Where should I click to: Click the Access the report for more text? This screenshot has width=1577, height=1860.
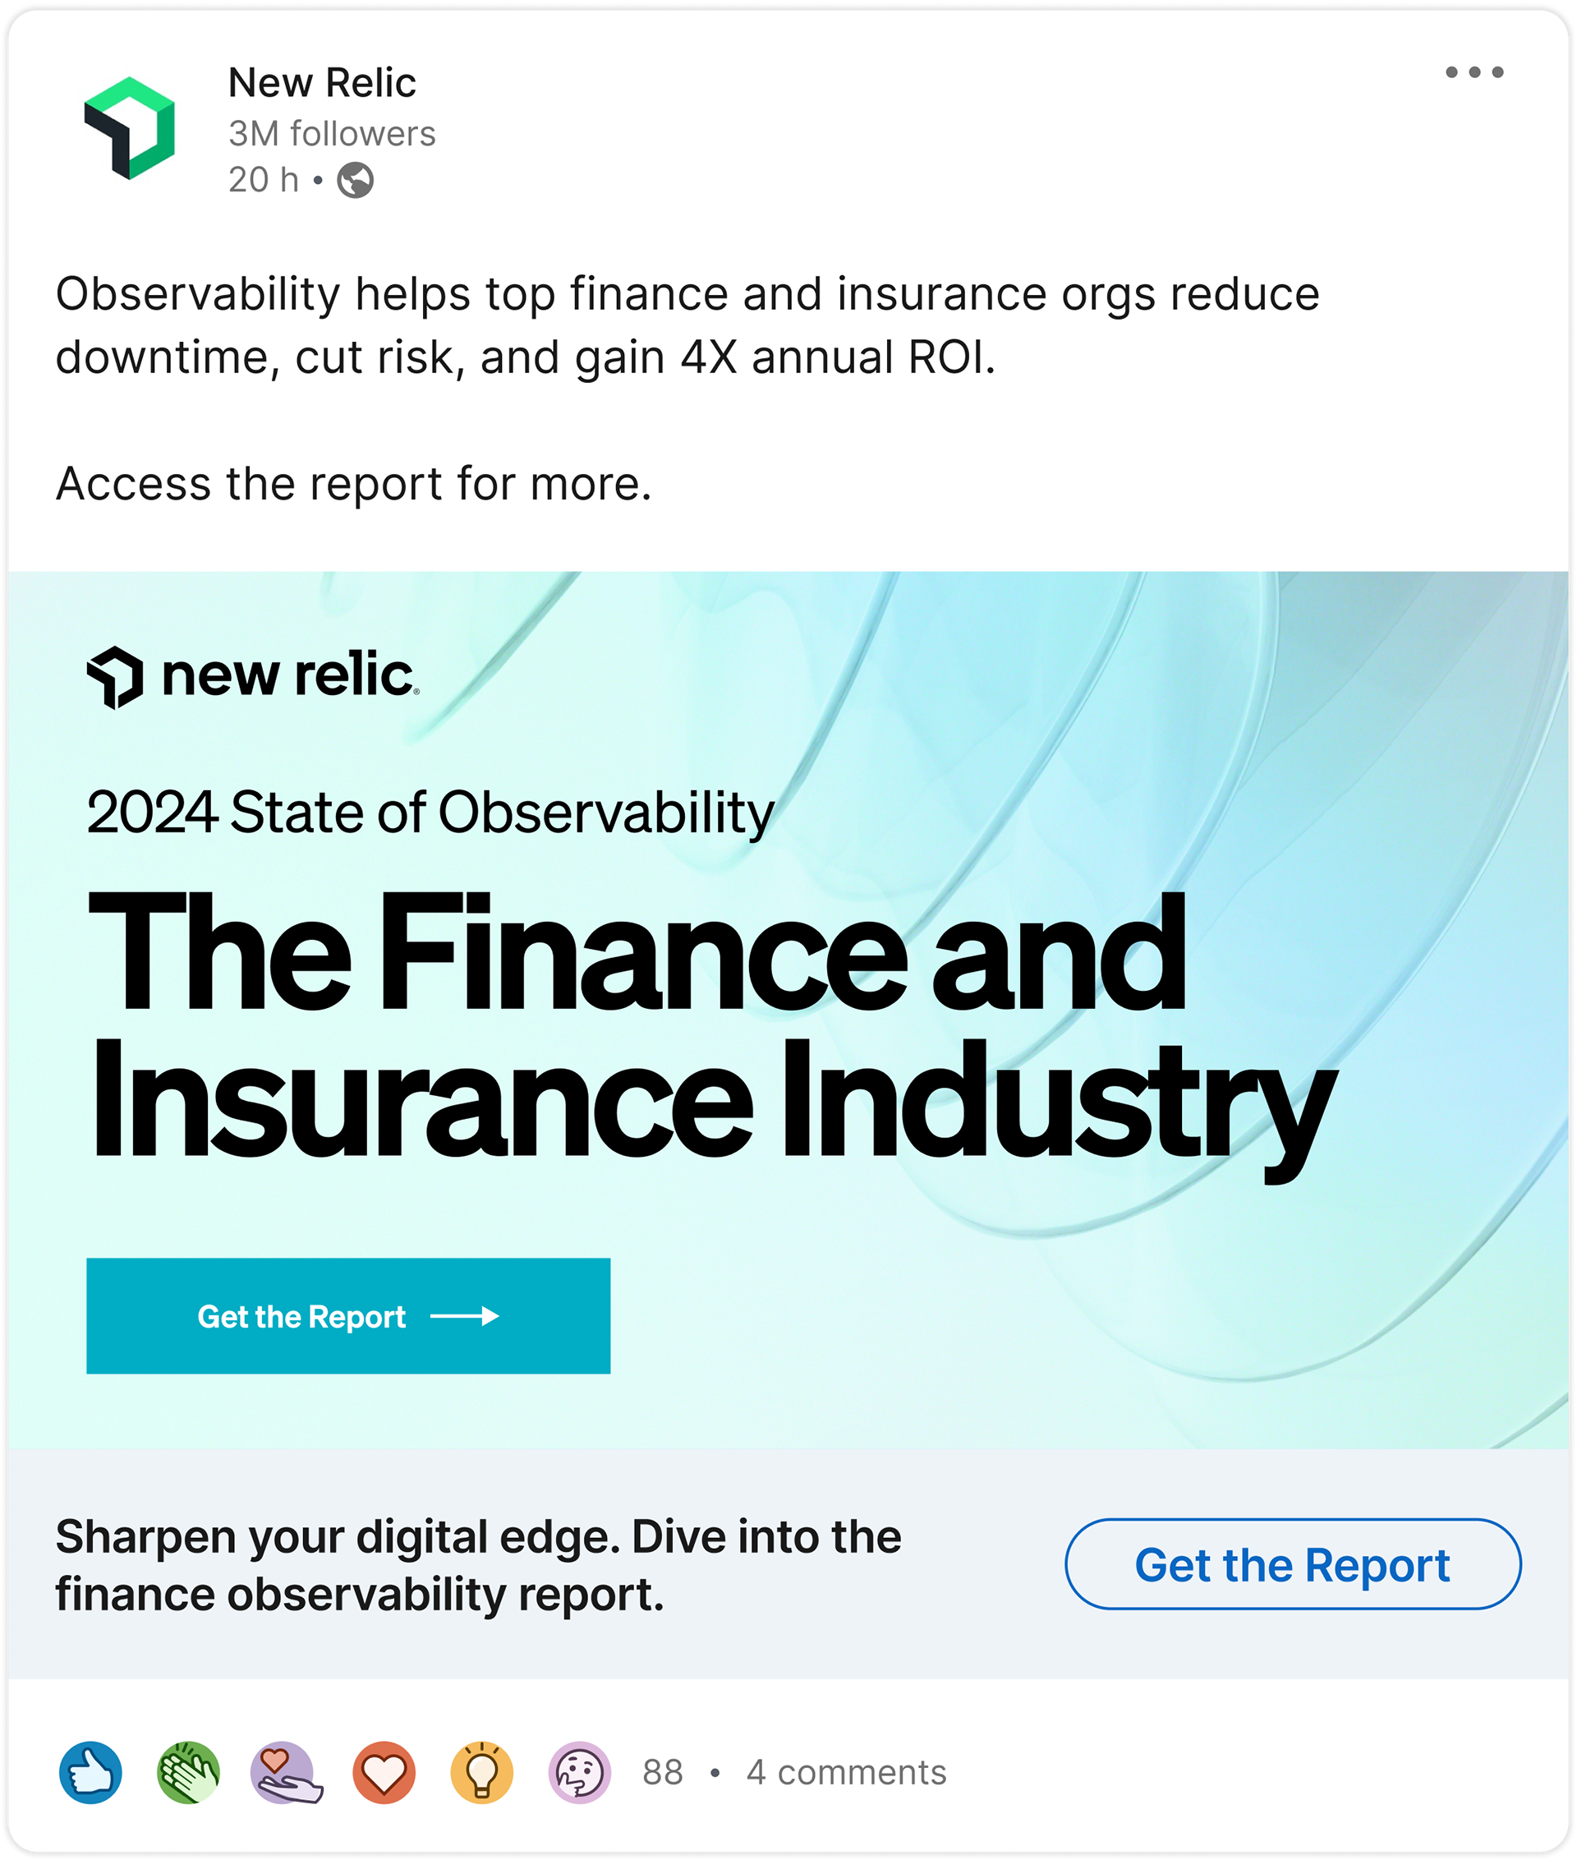(x=353, y=485)
